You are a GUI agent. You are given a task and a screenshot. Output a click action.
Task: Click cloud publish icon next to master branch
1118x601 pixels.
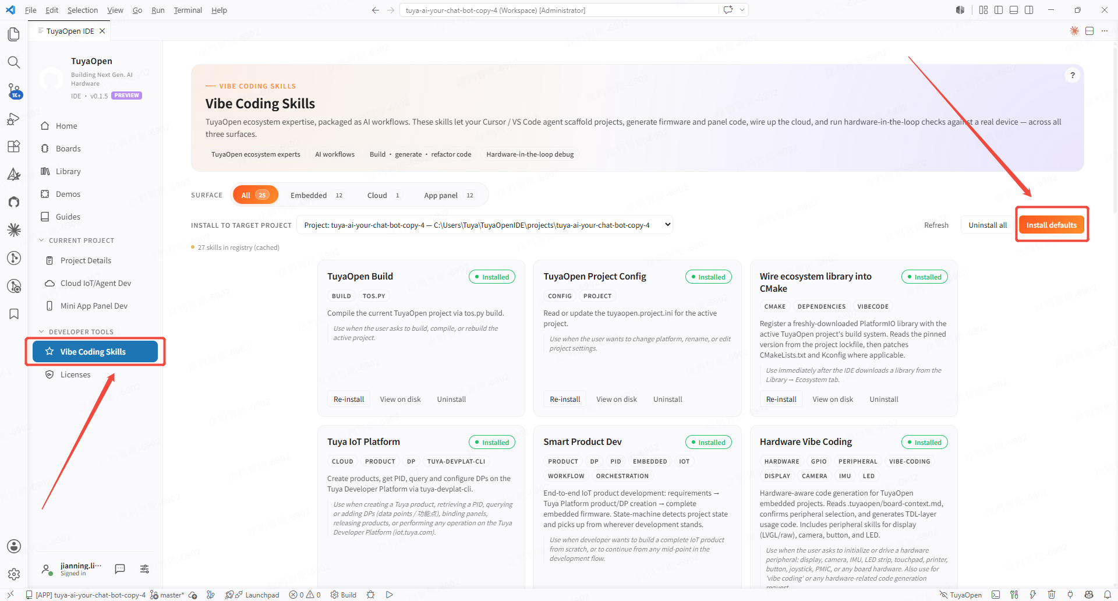pyautogui.click(x=193, y=595)
